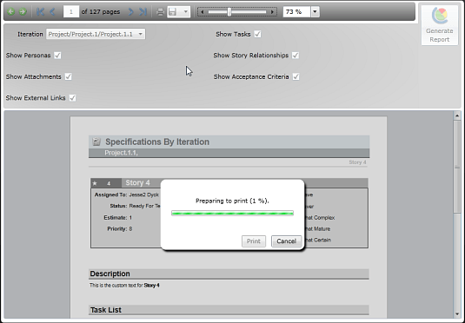
Task: Click the current page number field
Action: (71, 12)
